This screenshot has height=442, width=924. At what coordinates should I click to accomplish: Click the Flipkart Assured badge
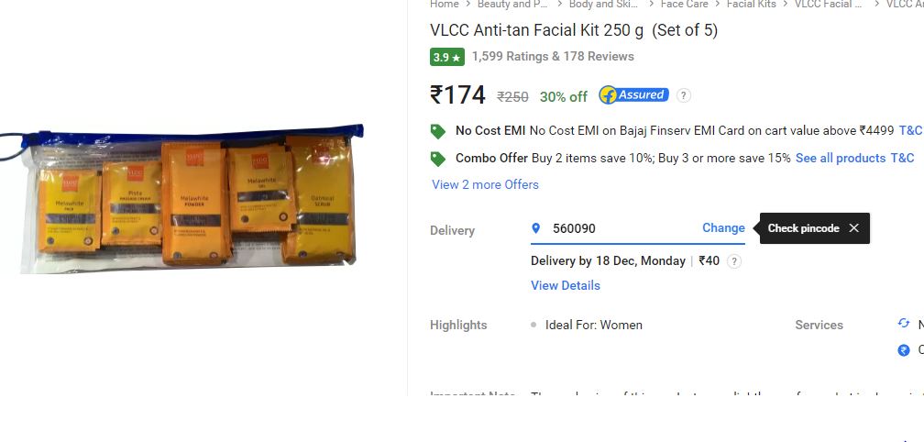[634, 94]
